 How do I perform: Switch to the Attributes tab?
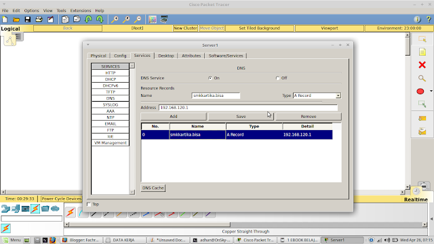[x=191, y=56]
